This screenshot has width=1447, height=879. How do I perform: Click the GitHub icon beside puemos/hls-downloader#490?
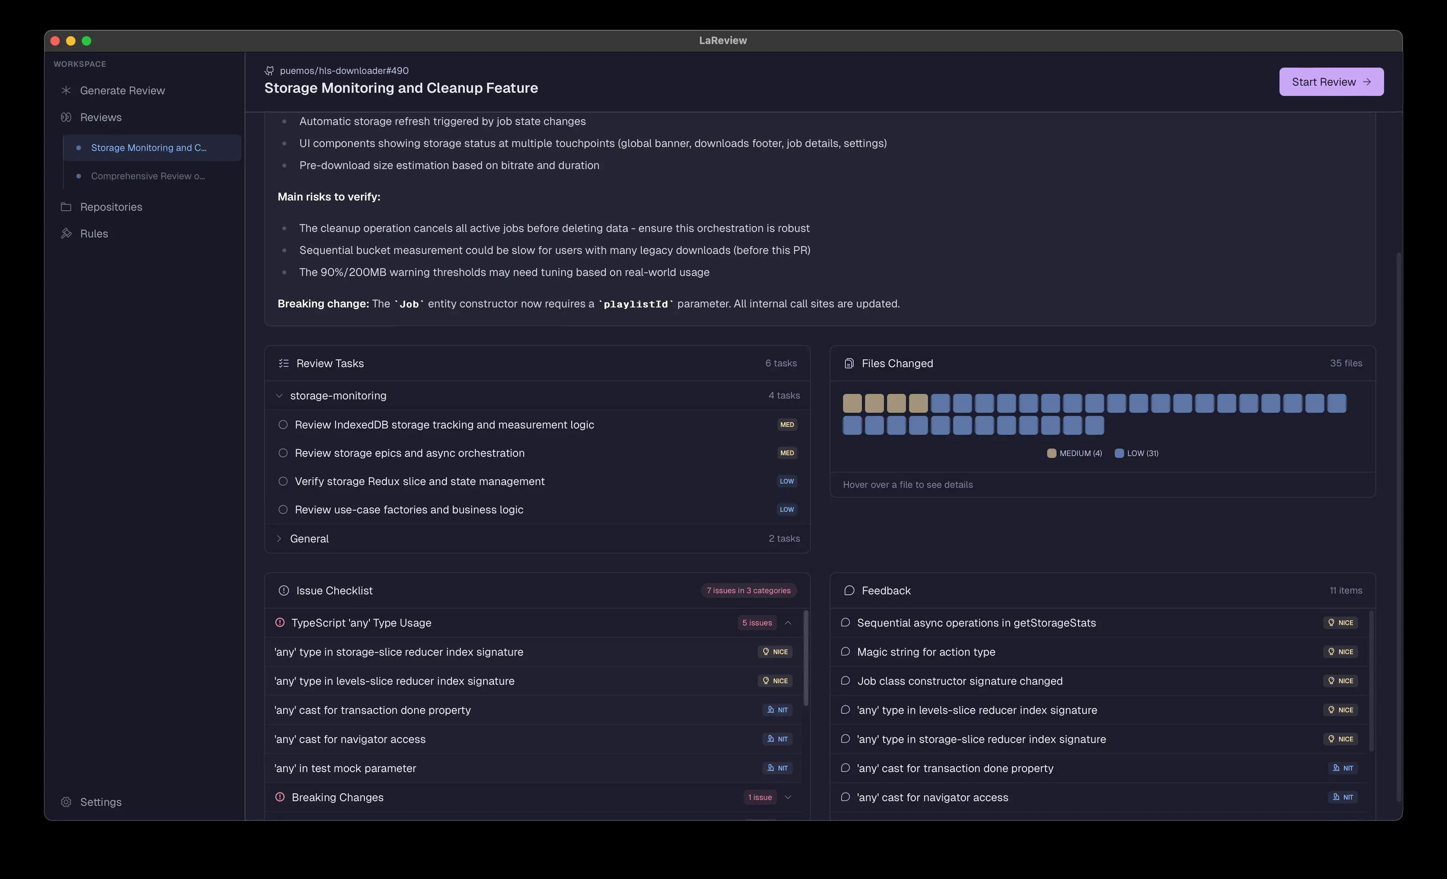(x=270, y=70)
